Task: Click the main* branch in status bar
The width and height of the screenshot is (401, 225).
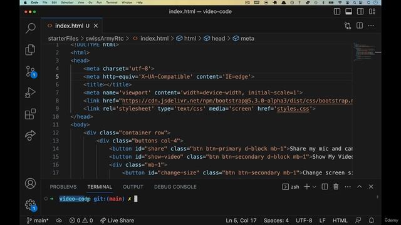Action: [x=38, y=221]
